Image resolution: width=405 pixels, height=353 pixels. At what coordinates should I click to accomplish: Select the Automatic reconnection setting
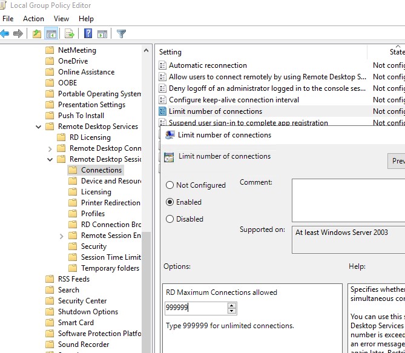208,65
